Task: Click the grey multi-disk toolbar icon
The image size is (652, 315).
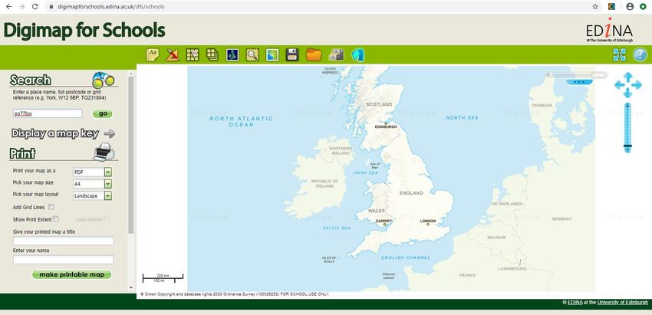Action: 336,54
